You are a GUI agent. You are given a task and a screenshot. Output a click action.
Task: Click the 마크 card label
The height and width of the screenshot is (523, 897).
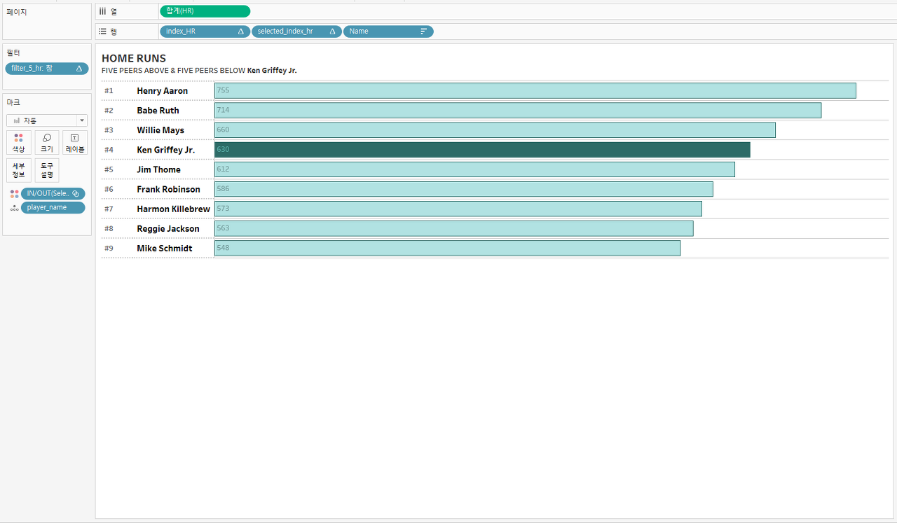pos(13,102)
